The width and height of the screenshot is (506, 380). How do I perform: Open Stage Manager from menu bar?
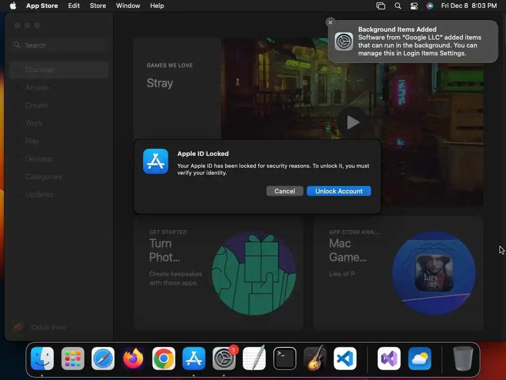tap(381, 6)
